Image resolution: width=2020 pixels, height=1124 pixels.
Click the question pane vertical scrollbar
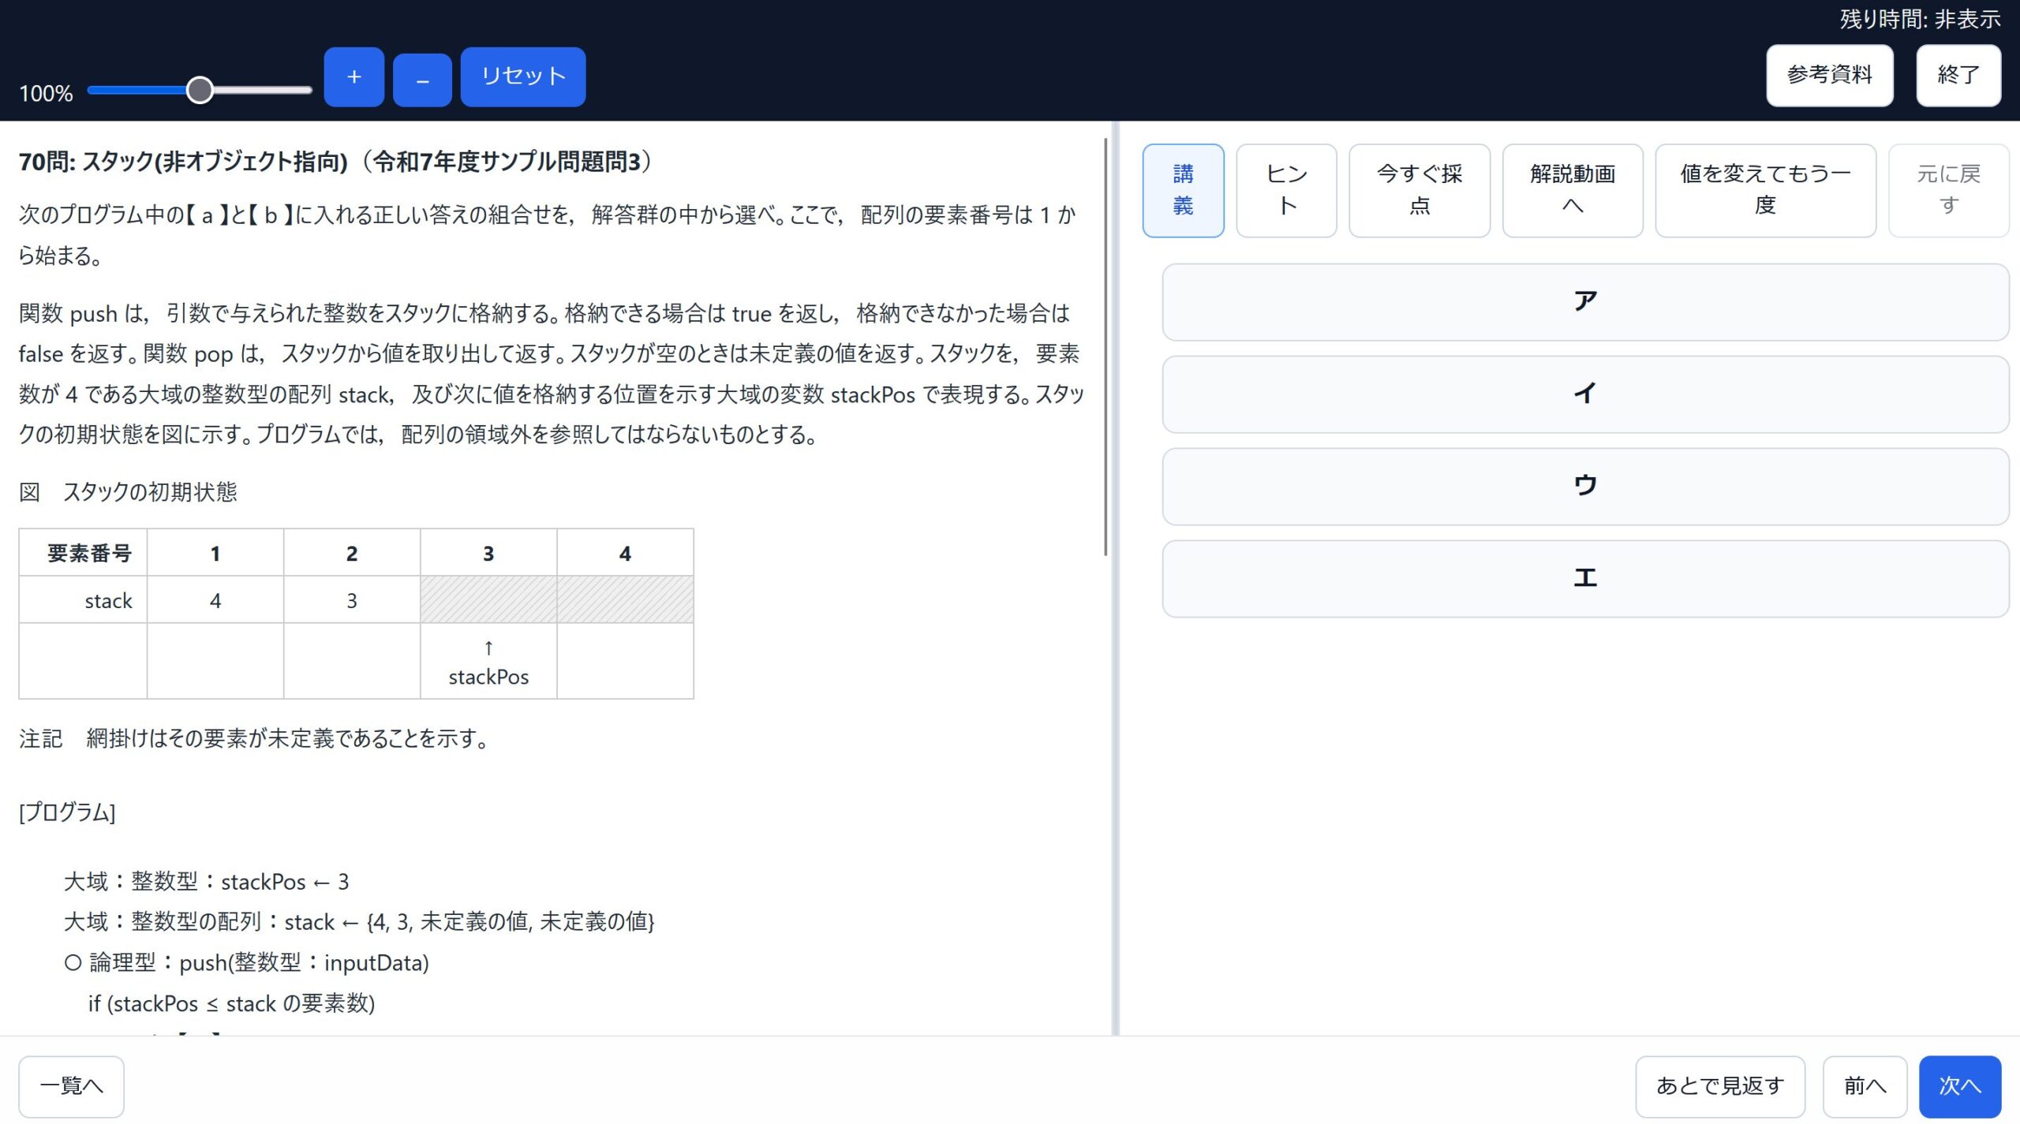click(x=1105, y=347)
